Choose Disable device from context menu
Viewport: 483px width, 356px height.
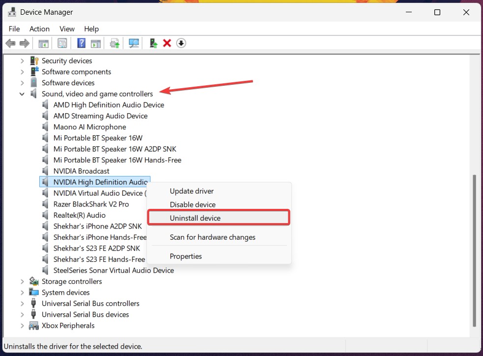219,205
